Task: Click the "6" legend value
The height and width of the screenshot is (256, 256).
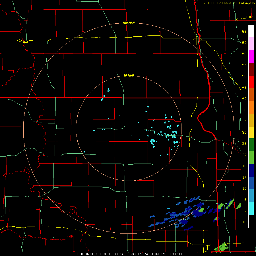Action: click(245, 200)
